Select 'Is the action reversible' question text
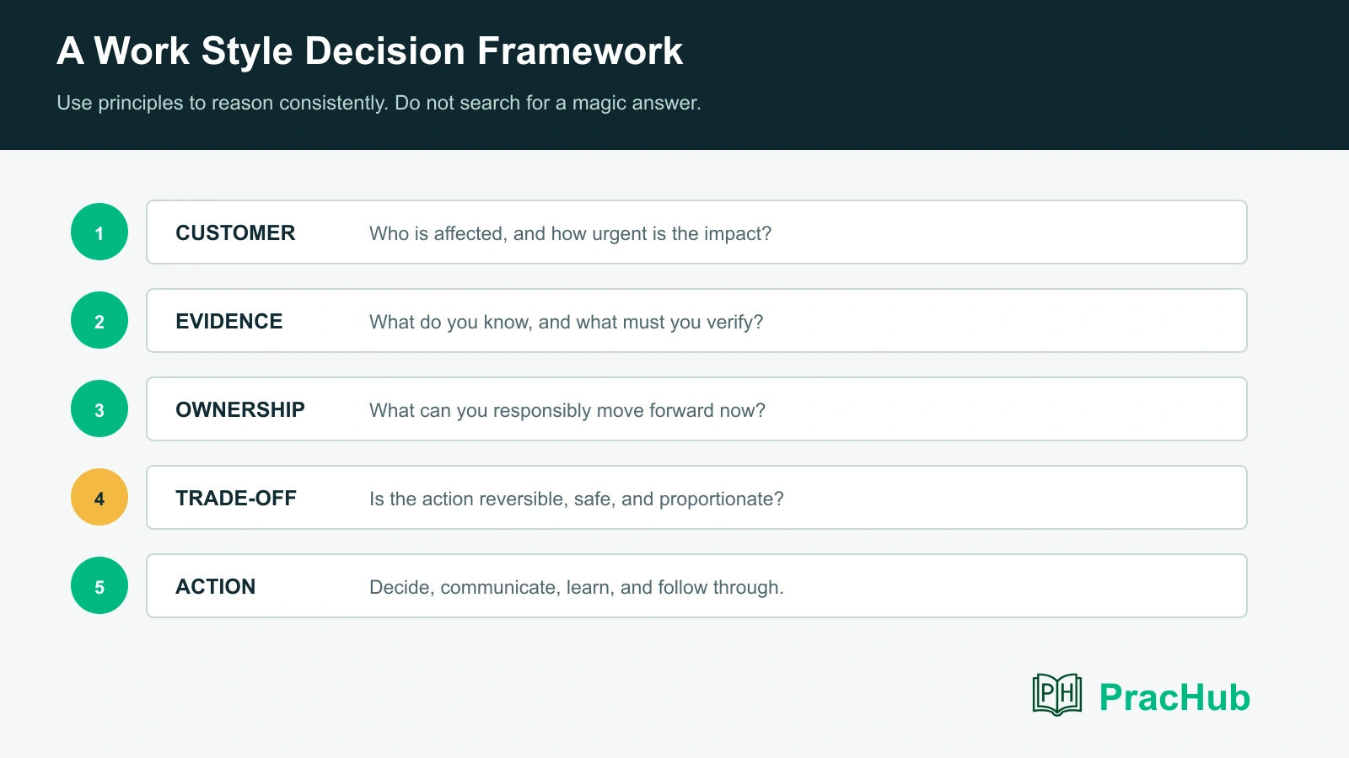The height and width of the screenshot is (758, 1349). (577, 499)
